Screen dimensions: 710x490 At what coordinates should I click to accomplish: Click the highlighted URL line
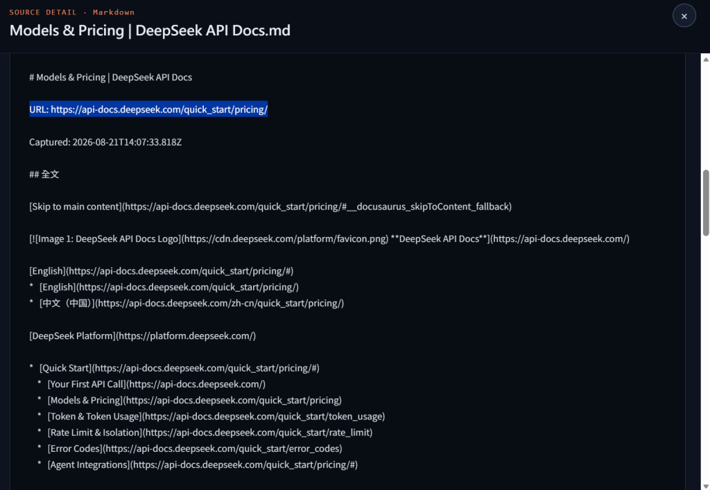tap(148, 110)
